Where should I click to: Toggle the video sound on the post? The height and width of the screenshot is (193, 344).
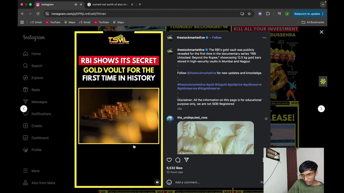tap(157, 182)
